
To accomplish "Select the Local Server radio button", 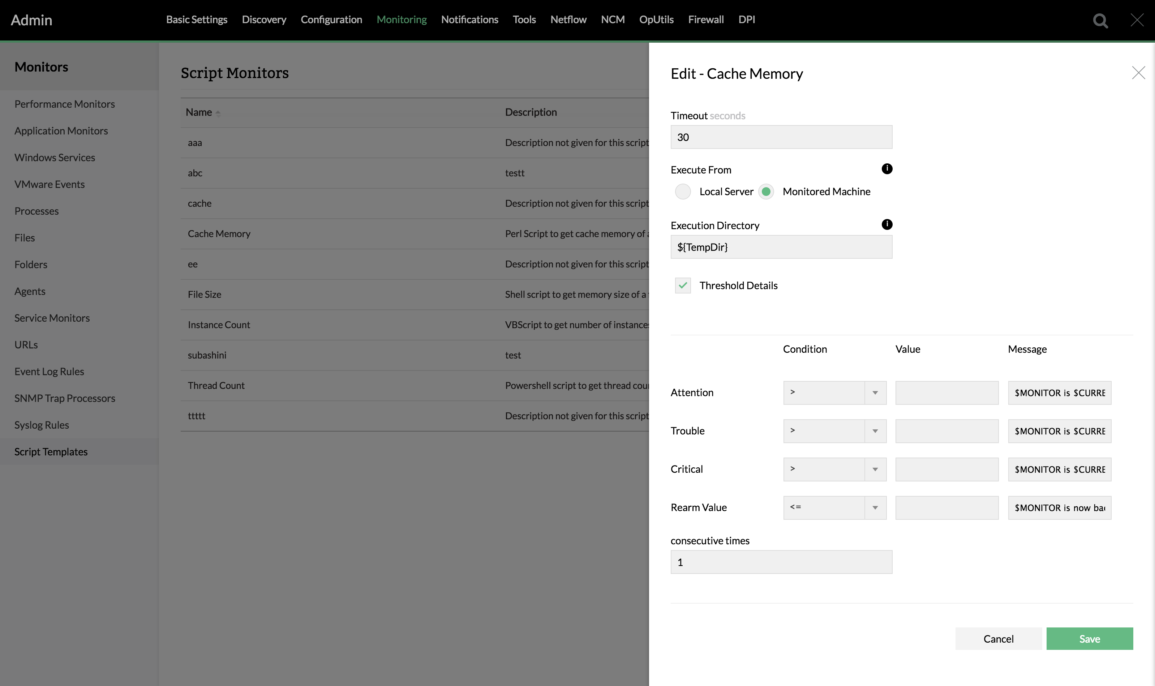I will tap(683, 191).
